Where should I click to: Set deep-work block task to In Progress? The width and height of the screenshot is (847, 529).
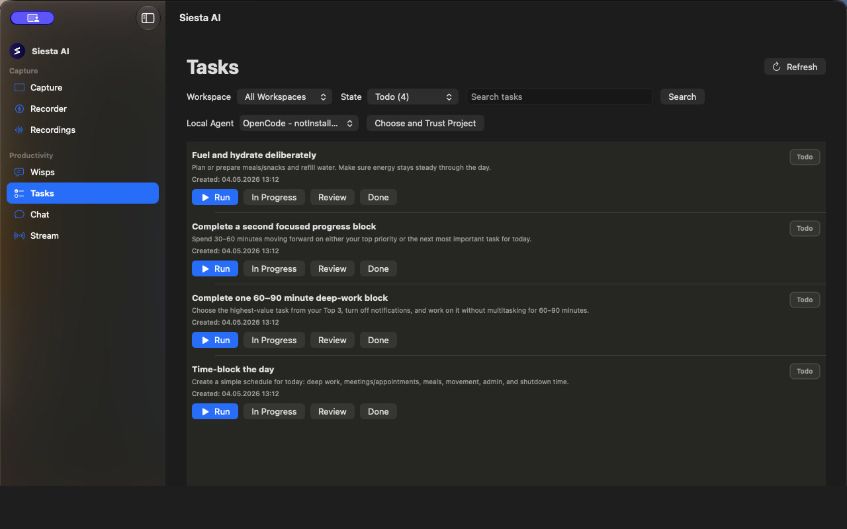(274, 340)
